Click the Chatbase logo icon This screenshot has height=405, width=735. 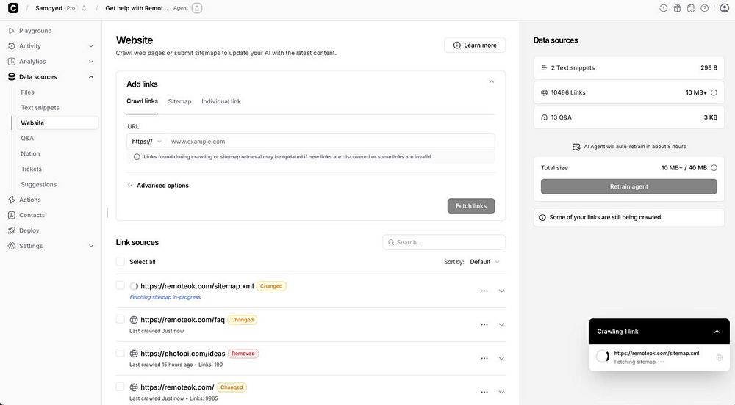(13, 8)
